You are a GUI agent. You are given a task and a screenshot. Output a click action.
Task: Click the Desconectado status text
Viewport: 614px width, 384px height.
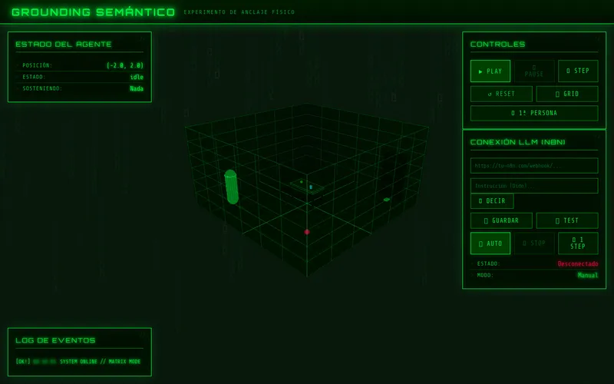click(x=578, y=263)
